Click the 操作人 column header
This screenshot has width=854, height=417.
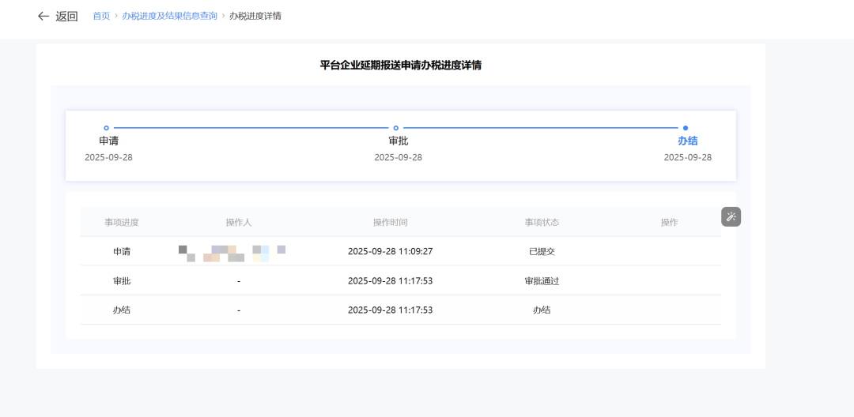(239, 223)
